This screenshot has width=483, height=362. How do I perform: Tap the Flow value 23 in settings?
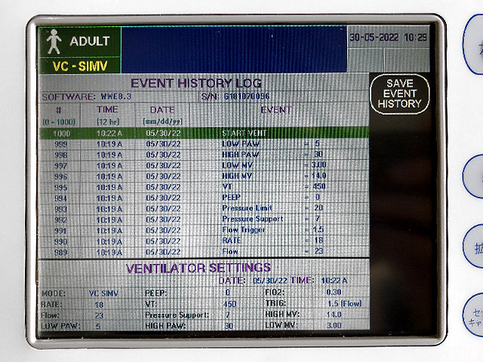point(99,315)
